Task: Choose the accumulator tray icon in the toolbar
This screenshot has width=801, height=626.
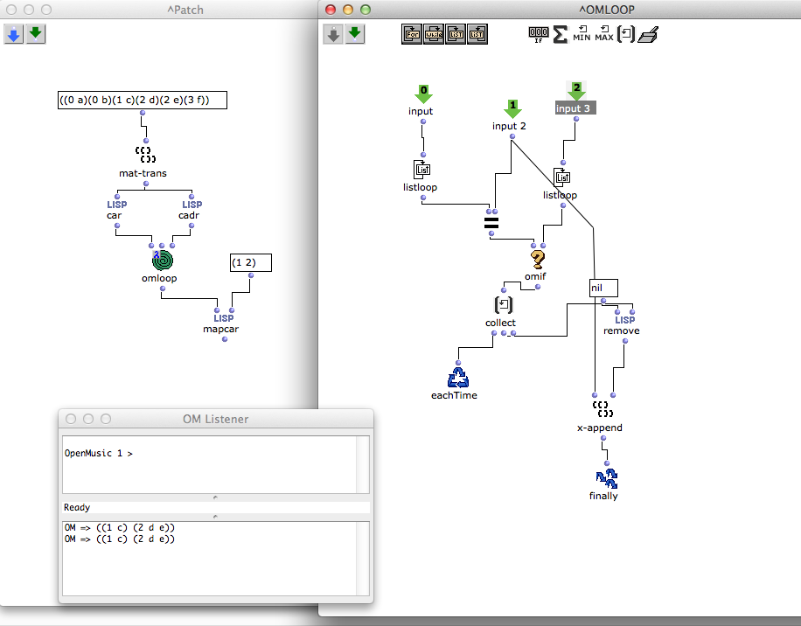Action: (648, 35)
